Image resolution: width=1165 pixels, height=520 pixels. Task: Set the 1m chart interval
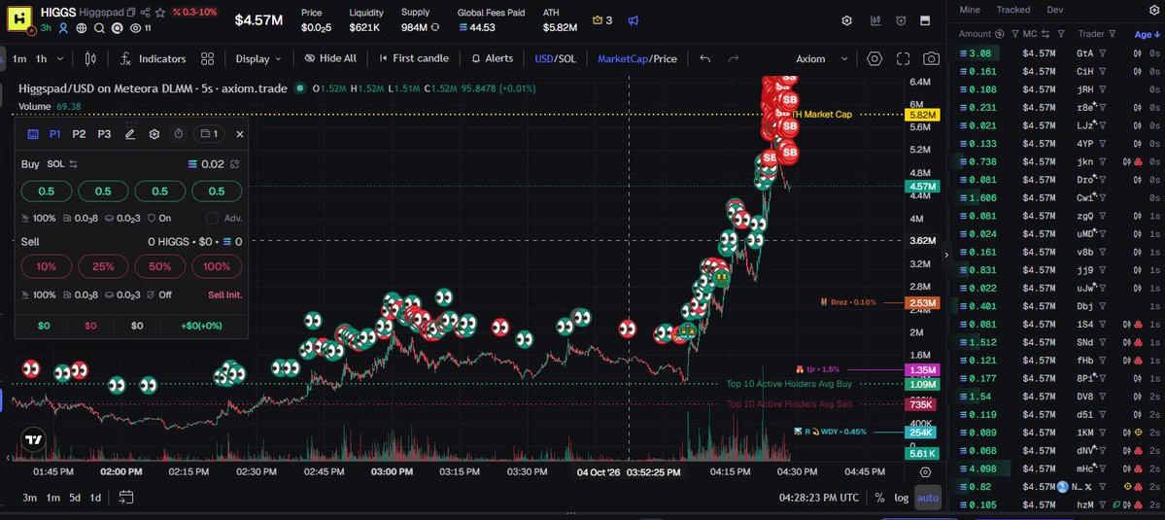click(x=19, y=58)
